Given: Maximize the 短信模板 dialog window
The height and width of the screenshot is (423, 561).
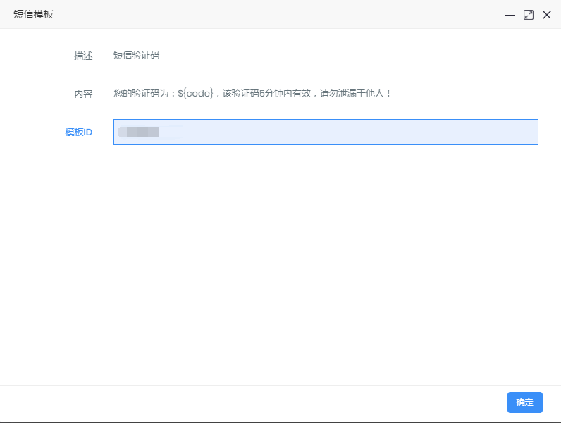Looking at the screenshot, I should tap(529, 15).
